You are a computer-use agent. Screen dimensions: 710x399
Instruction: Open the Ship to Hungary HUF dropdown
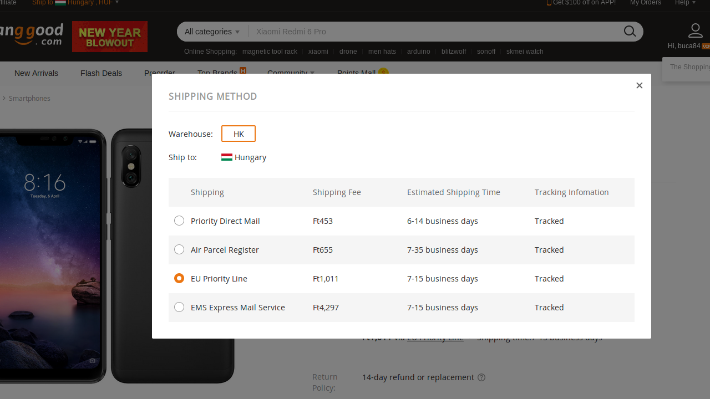pyautogui.click(x=75, y=3)
